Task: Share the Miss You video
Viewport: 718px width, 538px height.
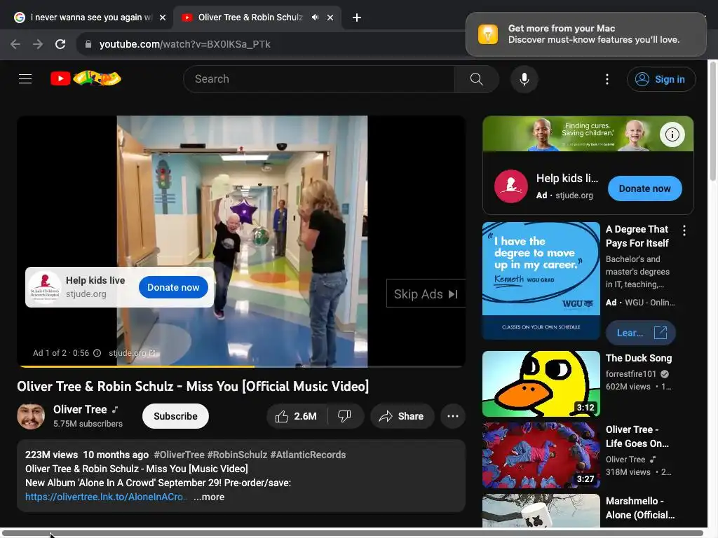Action: [402, 416]
